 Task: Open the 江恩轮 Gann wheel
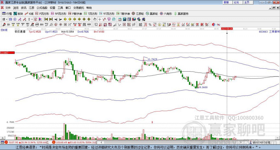[138, 14]
